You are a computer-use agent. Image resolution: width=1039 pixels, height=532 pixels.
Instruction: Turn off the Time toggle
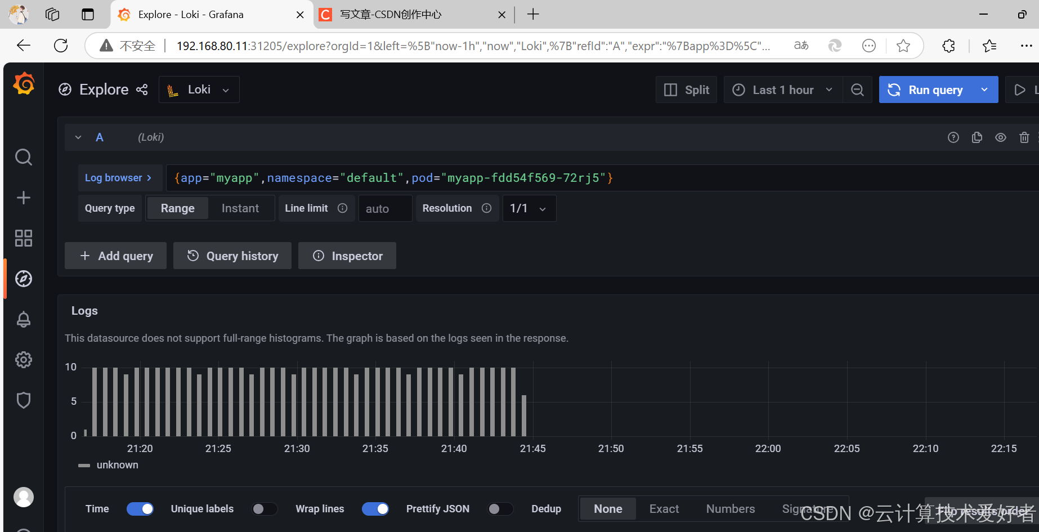click(140, 509)
